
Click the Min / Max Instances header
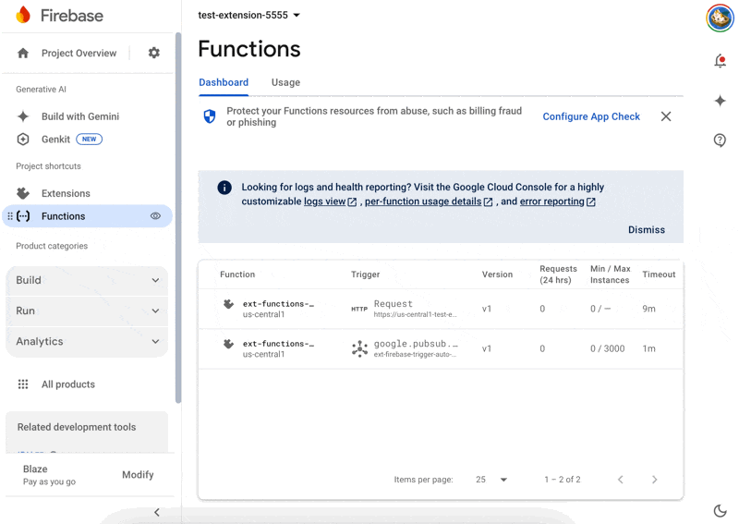pyautogui.click(x=610, y=274)
